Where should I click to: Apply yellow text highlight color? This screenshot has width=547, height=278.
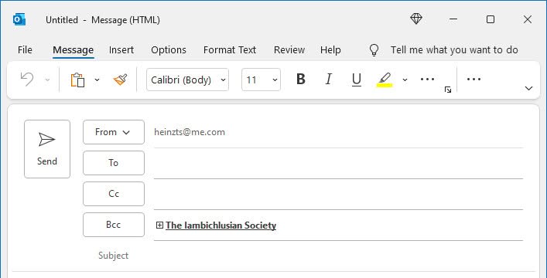[385, 80]
